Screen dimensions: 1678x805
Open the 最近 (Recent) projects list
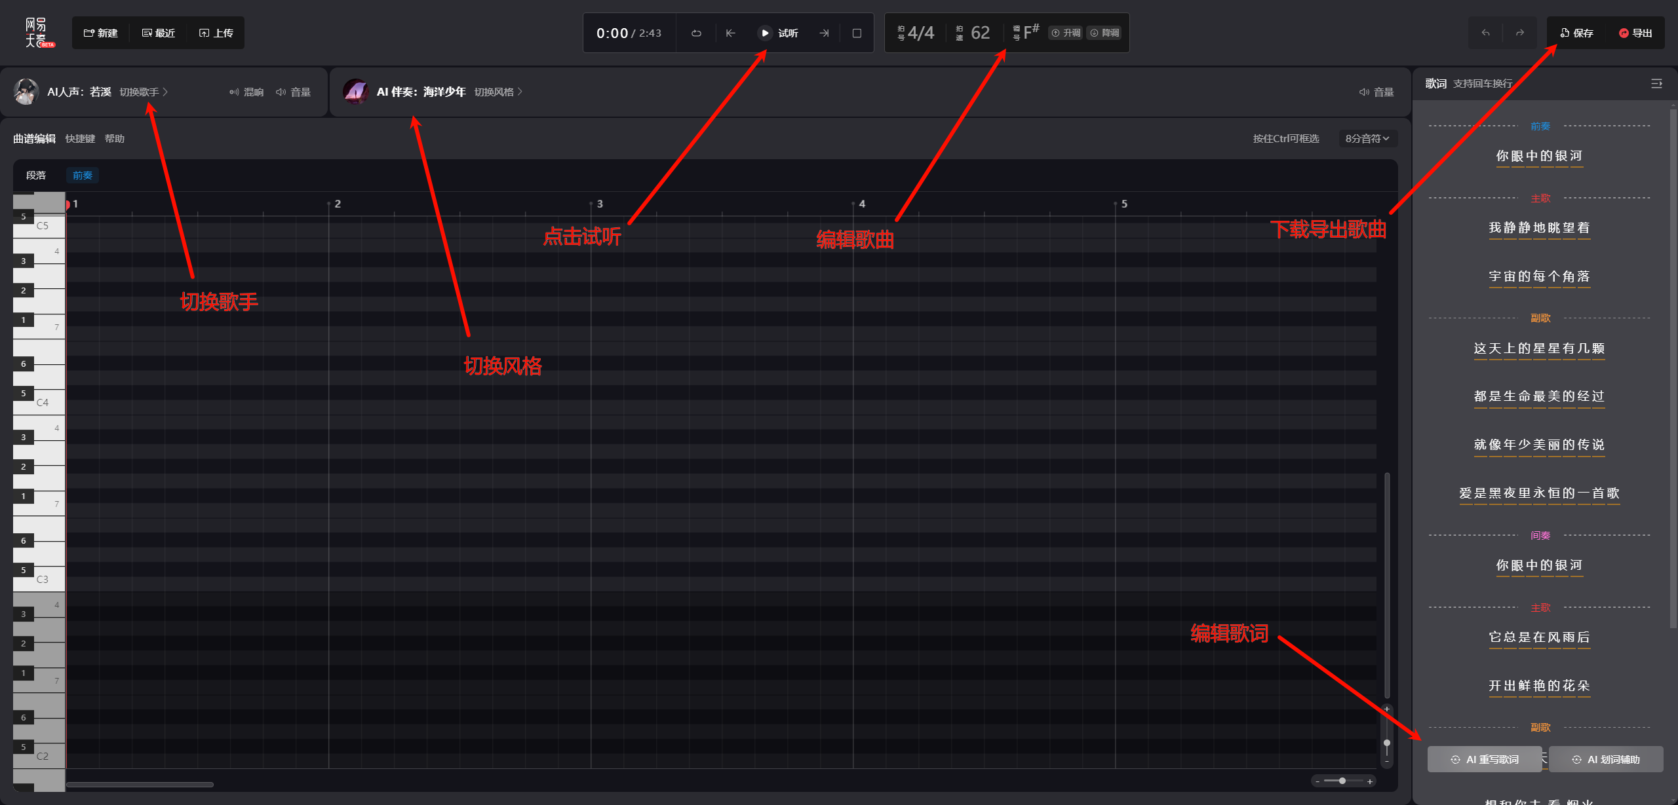159,33
